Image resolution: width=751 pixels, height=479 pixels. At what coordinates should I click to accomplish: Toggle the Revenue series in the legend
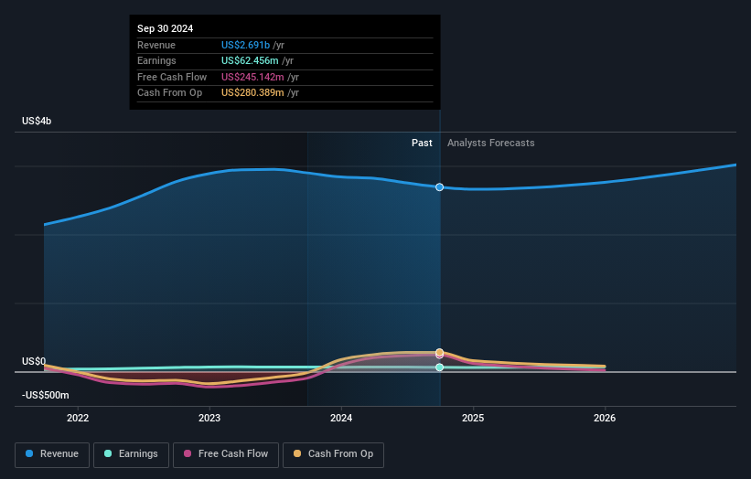pyautogui.click(x=52, y=454)
